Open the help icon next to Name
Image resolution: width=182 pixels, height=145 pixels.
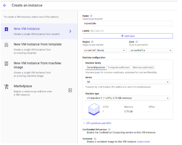[x=91, y=16]
